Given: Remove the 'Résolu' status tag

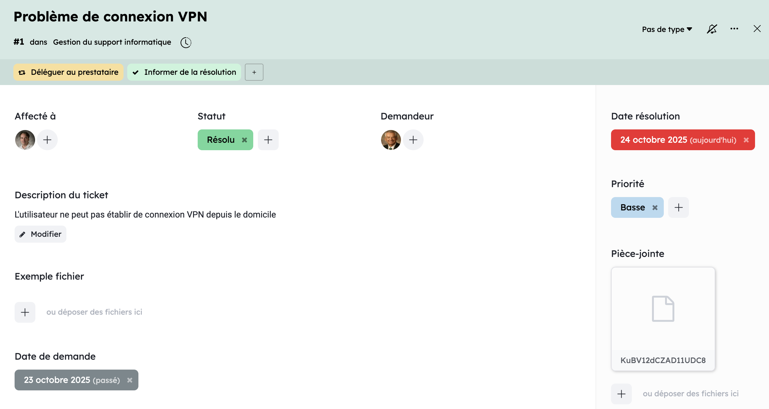Looking at the screenshot, I should coord(245,140).
